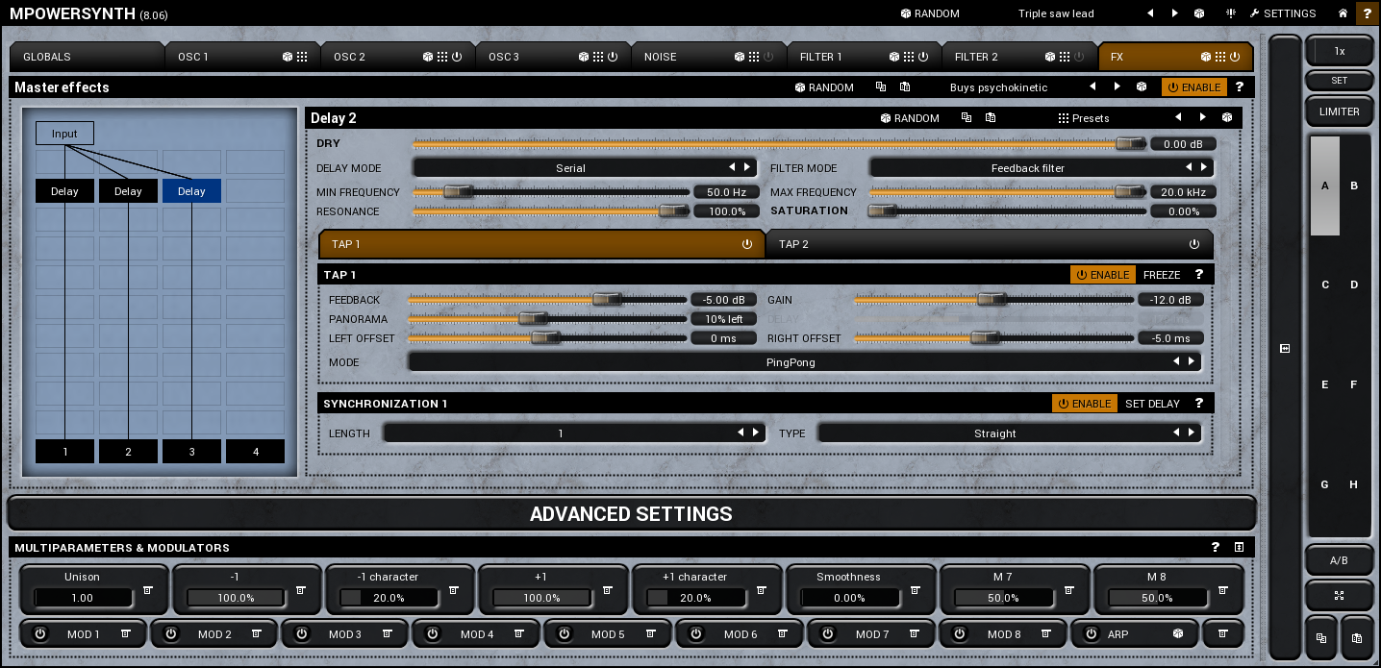This screenshot has height=668, width=1381.
Task: Click the LIMITER button
Action: click(x=1339, y=111)
